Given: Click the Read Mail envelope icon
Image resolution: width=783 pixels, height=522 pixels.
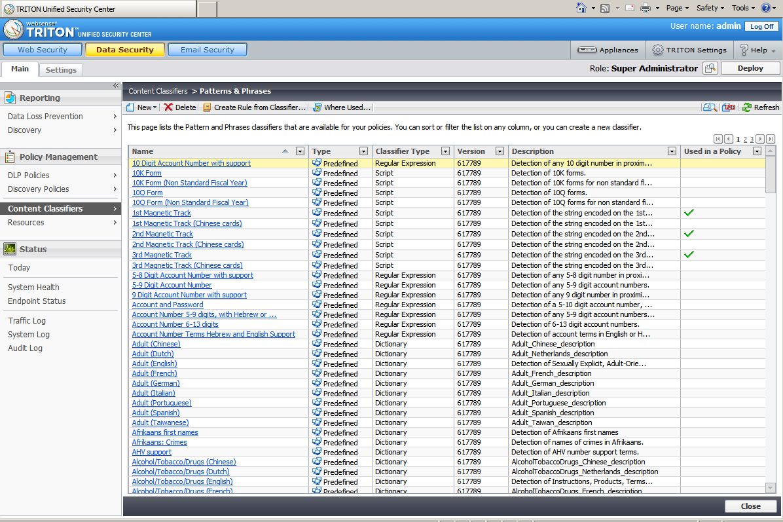Looking at the screenshot, I should pos(630,8).
